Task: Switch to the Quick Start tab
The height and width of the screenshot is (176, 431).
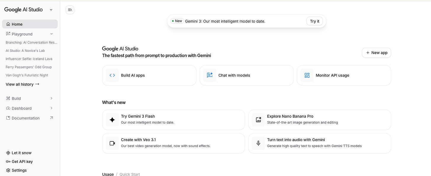Action: (x=130, y=174)
